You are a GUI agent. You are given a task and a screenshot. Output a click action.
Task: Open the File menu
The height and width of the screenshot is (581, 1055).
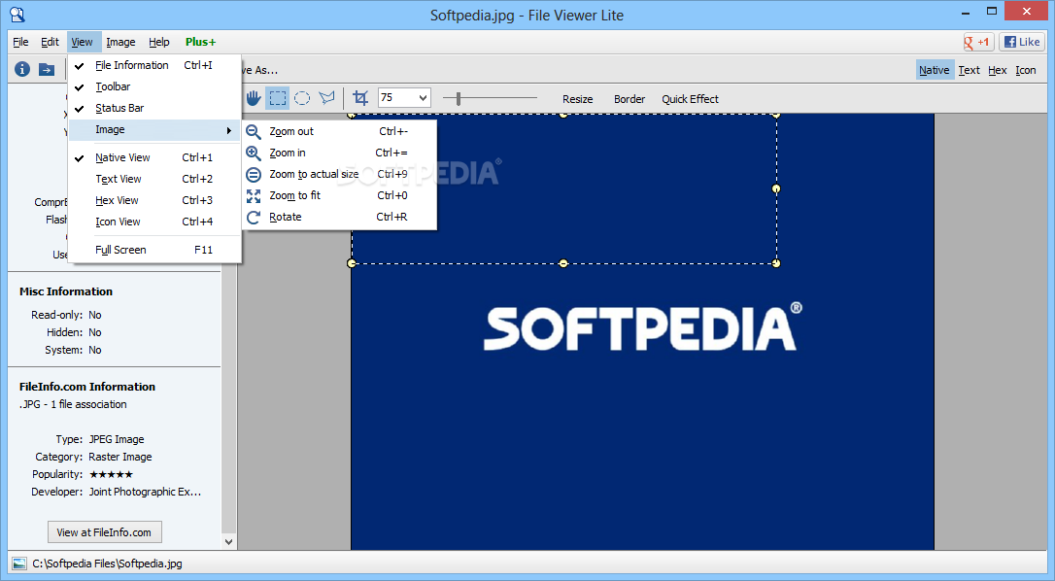(20, 42)
